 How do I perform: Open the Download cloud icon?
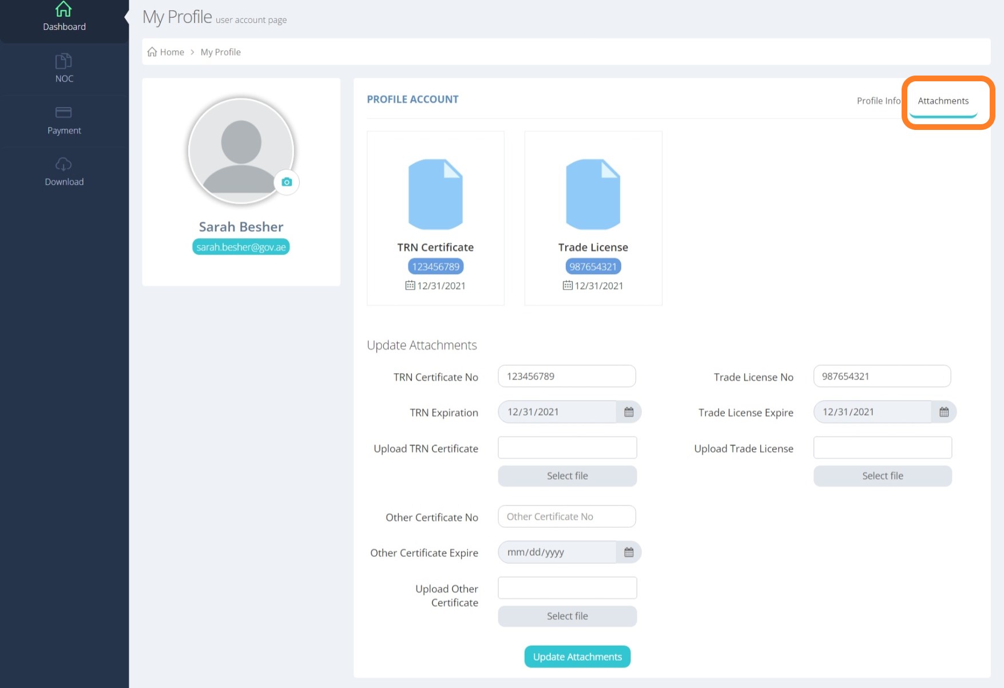click(x=64, y=164)
